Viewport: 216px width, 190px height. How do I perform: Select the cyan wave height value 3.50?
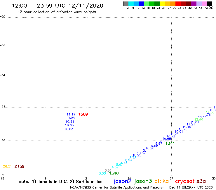point(102,173)
